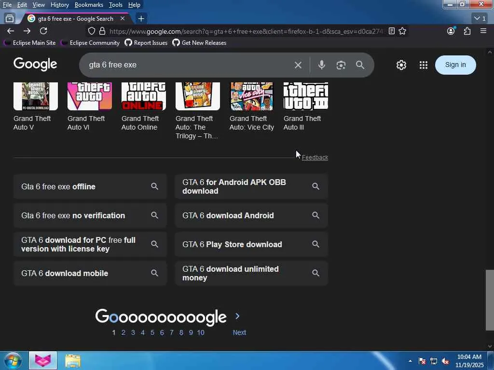Open the tracking protection shield icon
Screen dimensions: 494x370
91,31
